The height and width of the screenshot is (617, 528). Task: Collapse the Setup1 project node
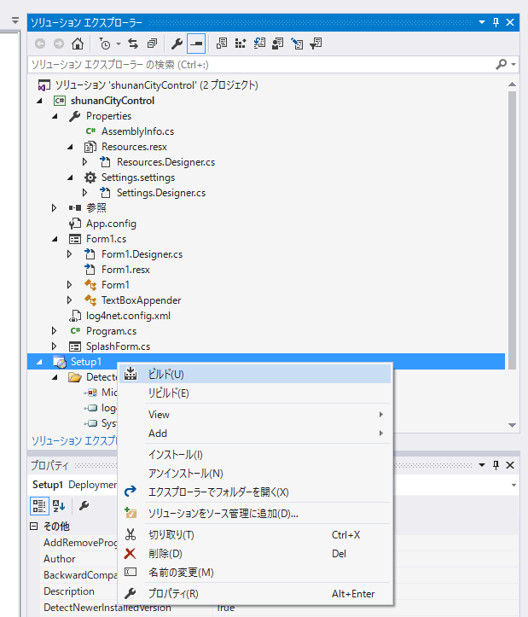[39, 362]
